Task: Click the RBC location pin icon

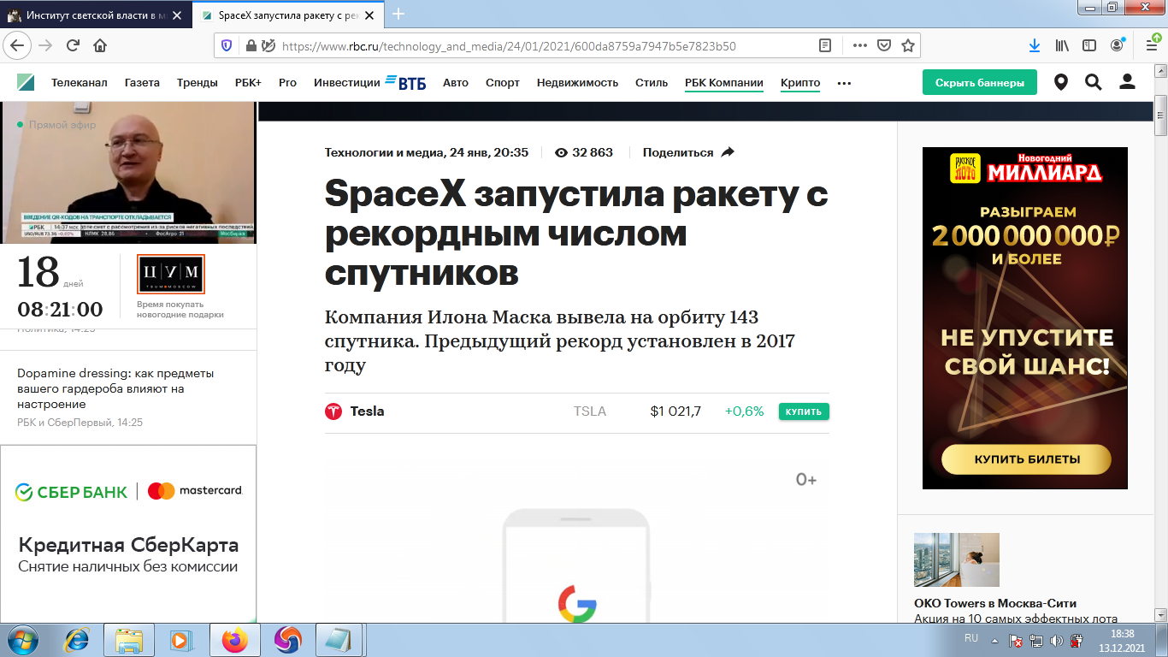Action: (x=1061, y=82)
